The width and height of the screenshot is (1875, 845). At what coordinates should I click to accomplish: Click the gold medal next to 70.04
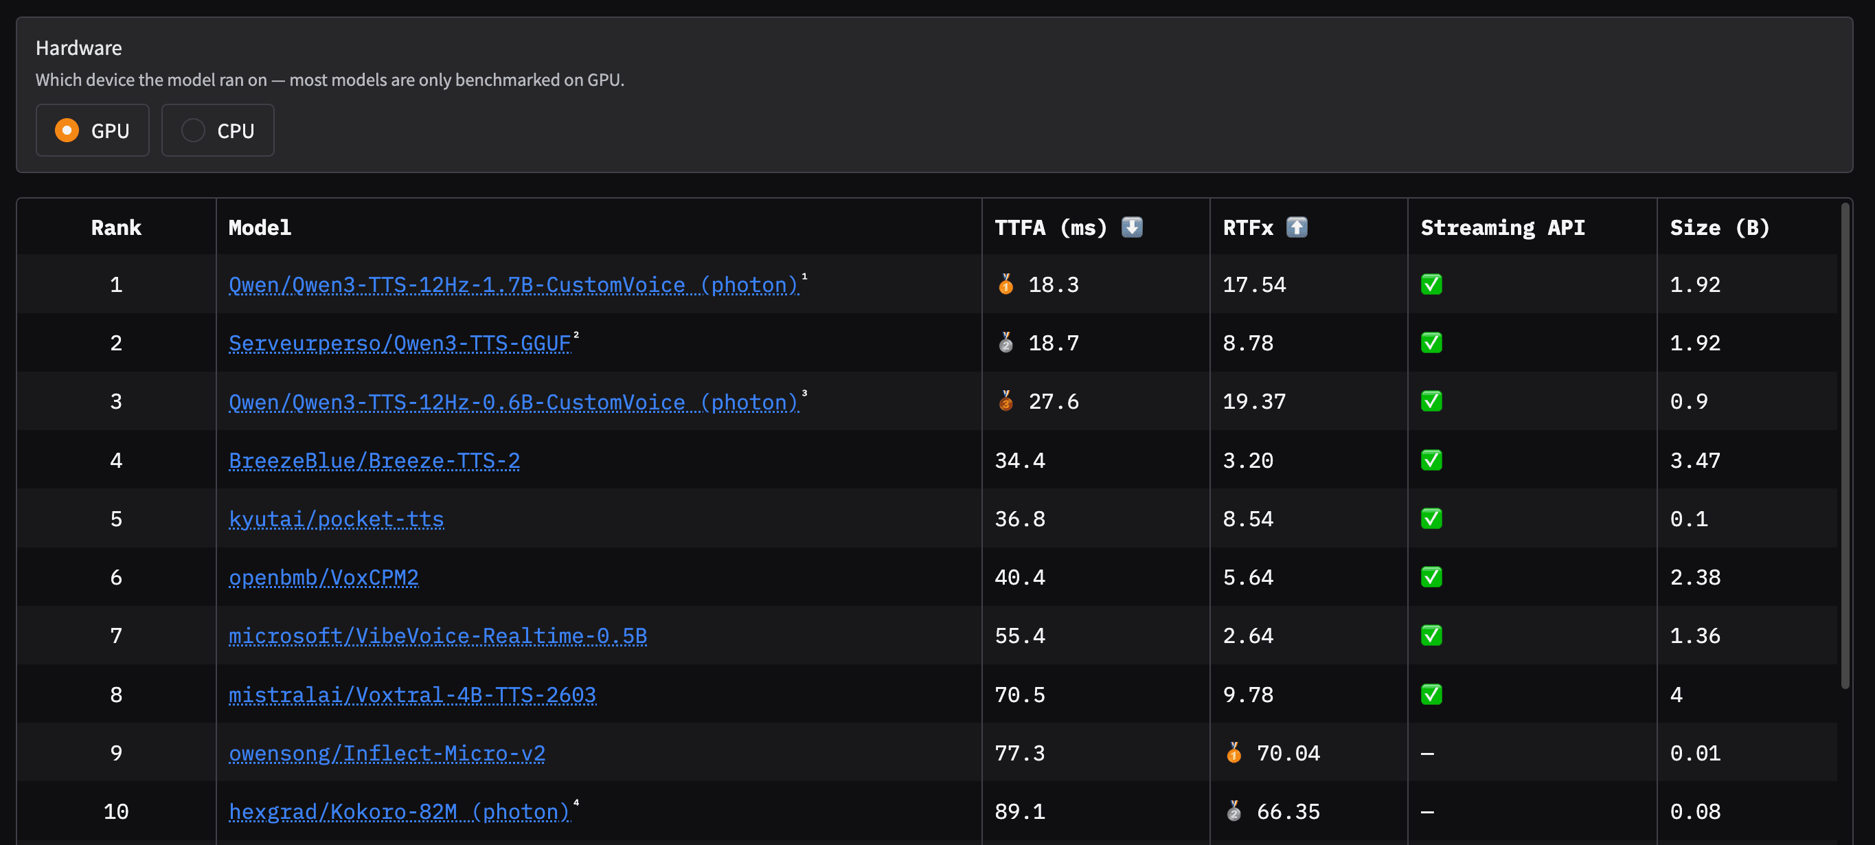click(x=1234, y=752)
